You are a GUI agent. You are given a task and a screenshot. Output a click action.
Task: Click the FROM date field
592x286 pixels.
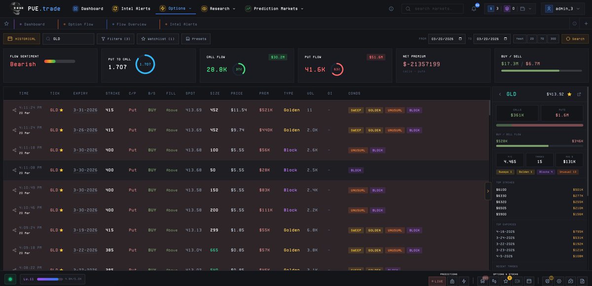[446, 38]
